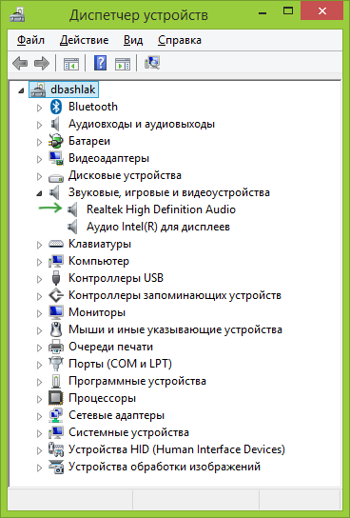Click the Порты (COM и LPT) port icon
The height and width of the screenshot is (518, 350).
coord(56,364)
